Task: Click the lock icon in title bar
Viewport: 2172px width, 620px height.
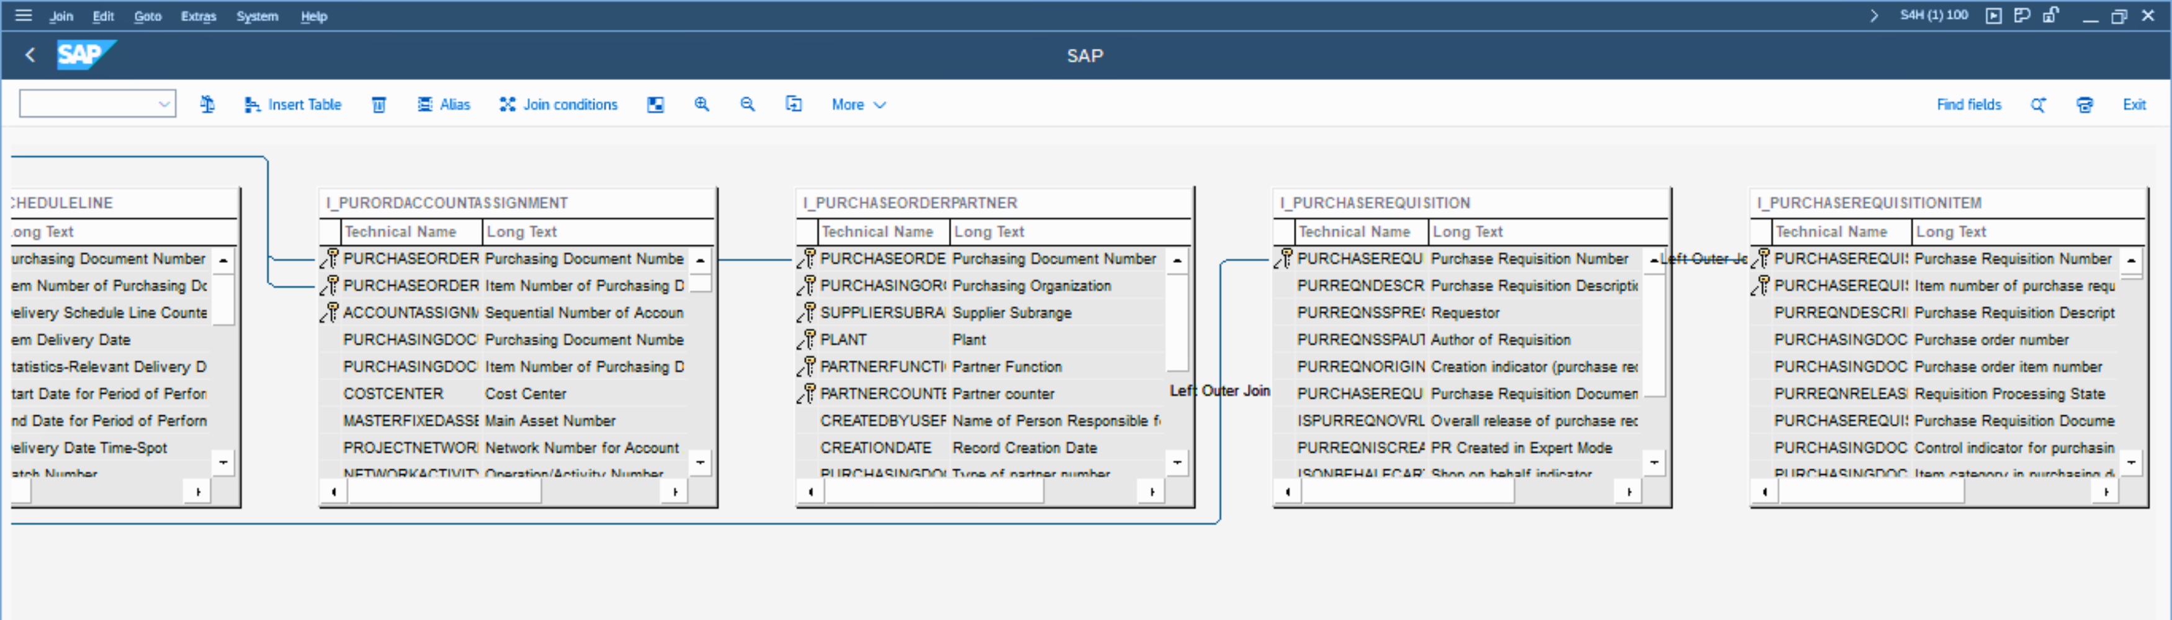Action: click(2050, 15)
